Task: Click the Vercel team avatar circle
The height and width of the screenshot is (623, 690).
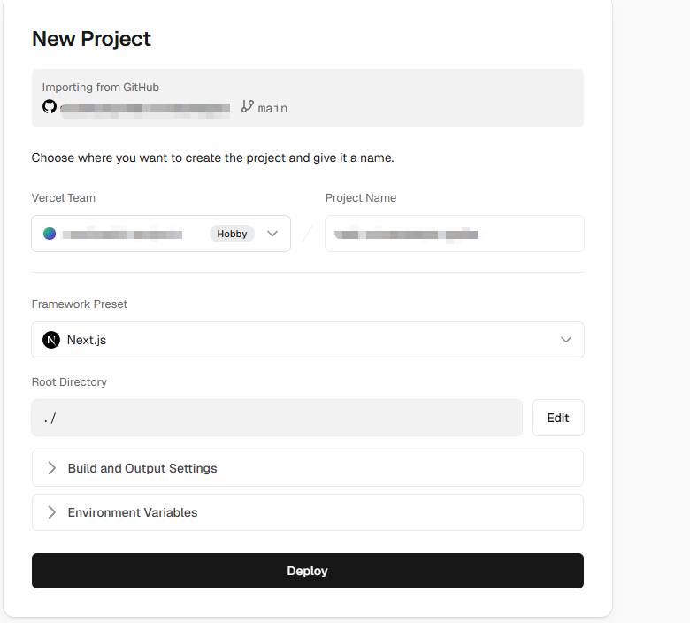Action: click(x=50, y=234)
